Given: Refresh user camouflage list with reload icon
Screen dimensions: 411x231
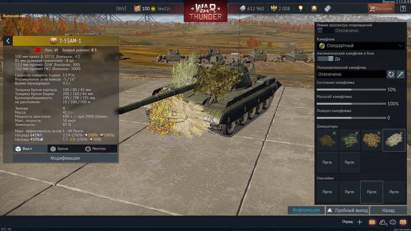Looking at the screenshot, I should [391, 74].
